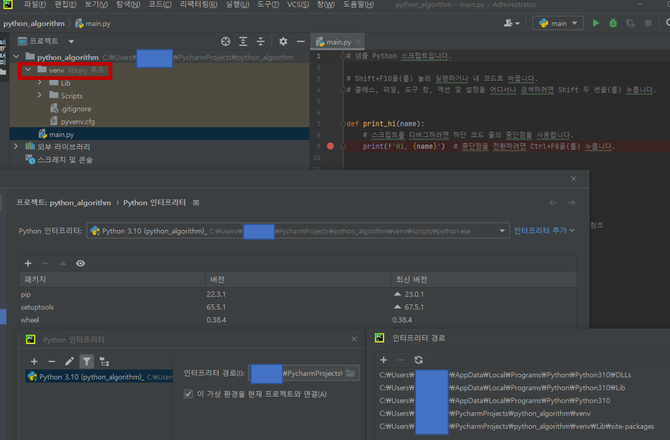The image size is (670, 440).
Task: Start debugging with the green bug icon
Action: [613, 23]
